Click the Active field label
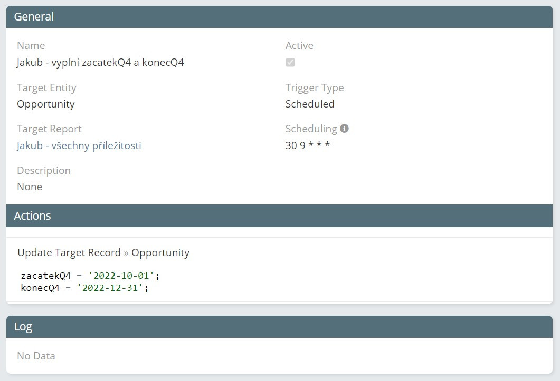The image size is (560, 381). tap(299, 46)
